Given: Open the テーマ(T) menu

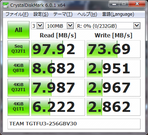Looking at the screenshot, I should click(63, 14).
